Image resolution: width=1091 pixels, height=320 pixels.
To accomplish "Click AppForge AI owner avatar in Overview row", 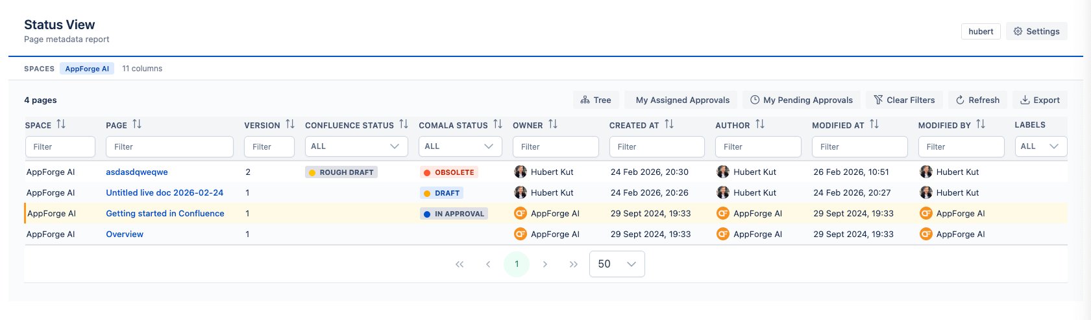I will click(x=521, y=234).
